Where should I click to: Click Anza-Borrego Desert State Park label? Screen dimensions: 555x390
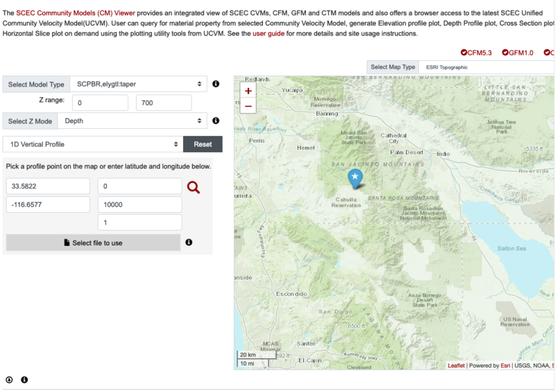[x=425, y=300]
